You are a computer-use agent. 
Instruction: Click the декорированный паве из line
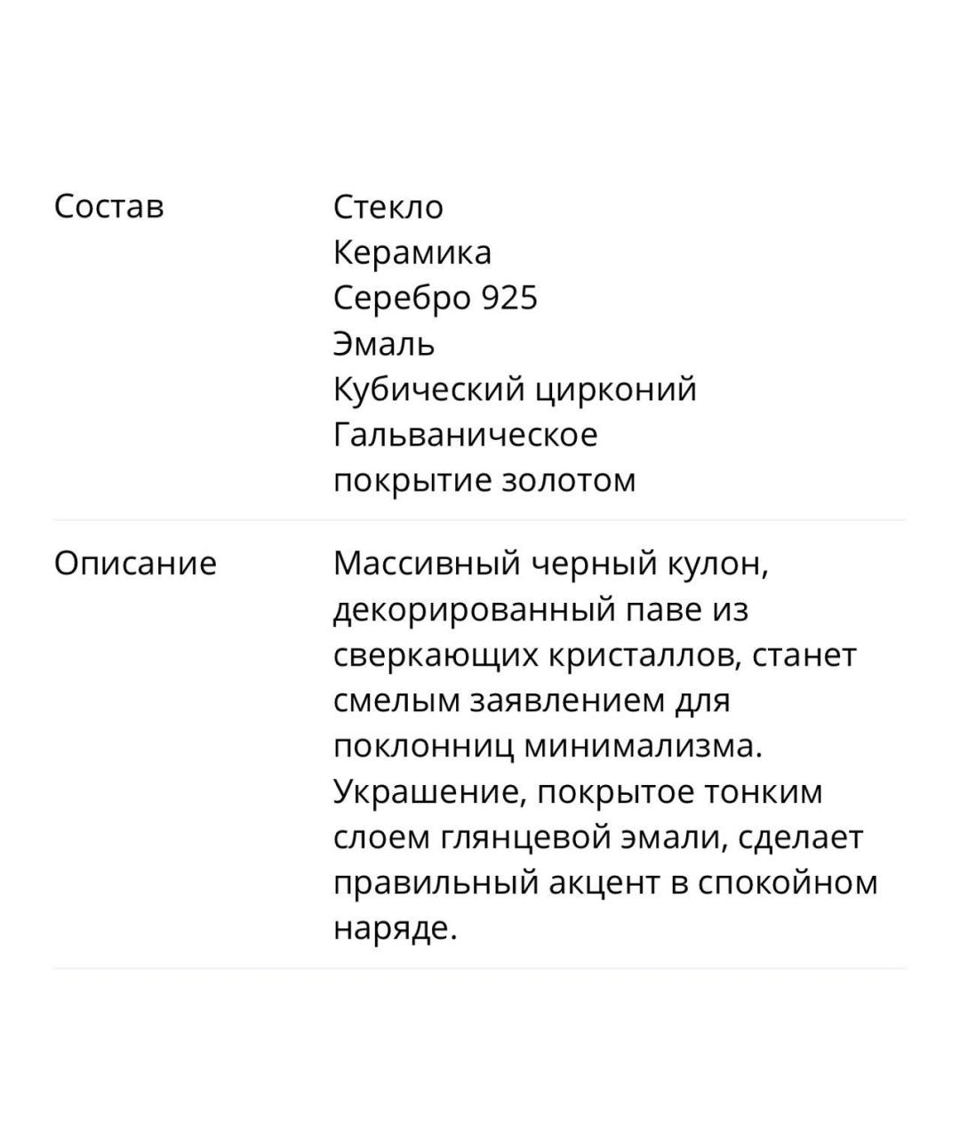click(540, 610)
